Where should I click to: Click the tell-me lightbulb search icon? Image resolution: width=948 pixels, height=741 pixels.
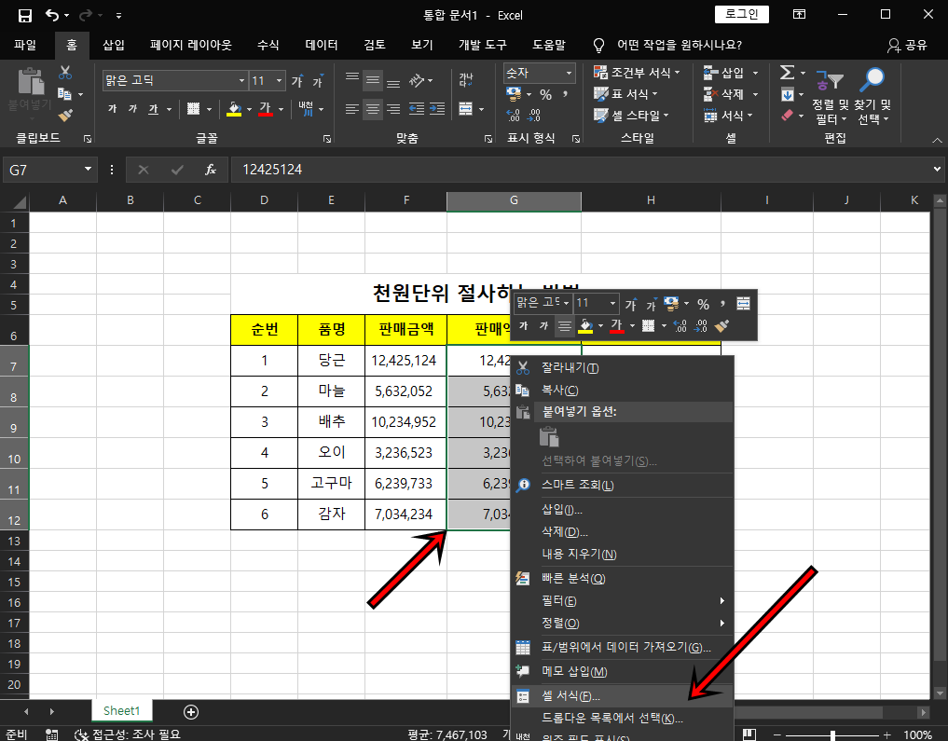[598, 46]
